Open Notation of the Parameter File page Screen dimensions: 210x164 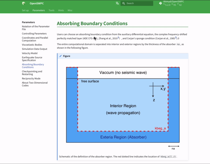(36, 28)
